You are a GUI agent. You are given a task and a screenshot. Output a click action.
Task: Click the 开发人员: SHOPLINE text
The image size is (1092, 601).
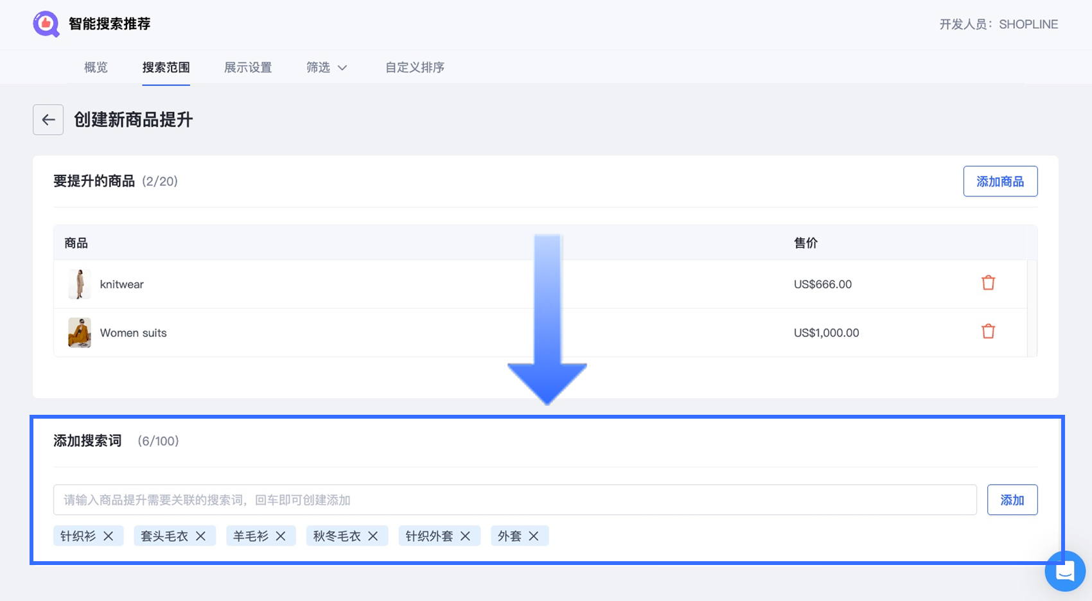tap(999, 24)
